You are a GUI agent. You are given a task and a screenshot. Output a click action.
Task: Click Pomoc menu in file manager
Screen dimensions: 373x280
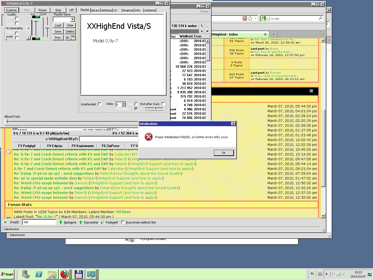click(205, 11)
